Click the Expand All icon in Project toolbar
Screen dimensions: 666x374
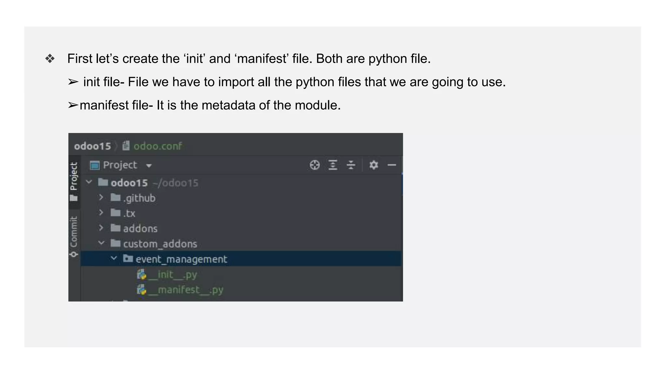click(333, 165)
